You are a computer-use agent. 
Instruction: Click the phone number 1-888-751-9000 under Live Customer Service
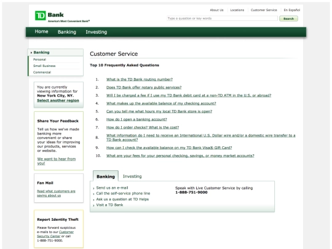[x=191, y=192]
